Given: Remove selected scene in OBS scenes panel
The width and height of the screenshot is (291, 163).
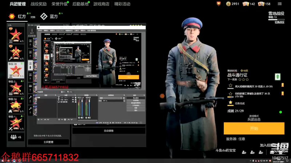Looking at the screenshot, I should [41, 120].
